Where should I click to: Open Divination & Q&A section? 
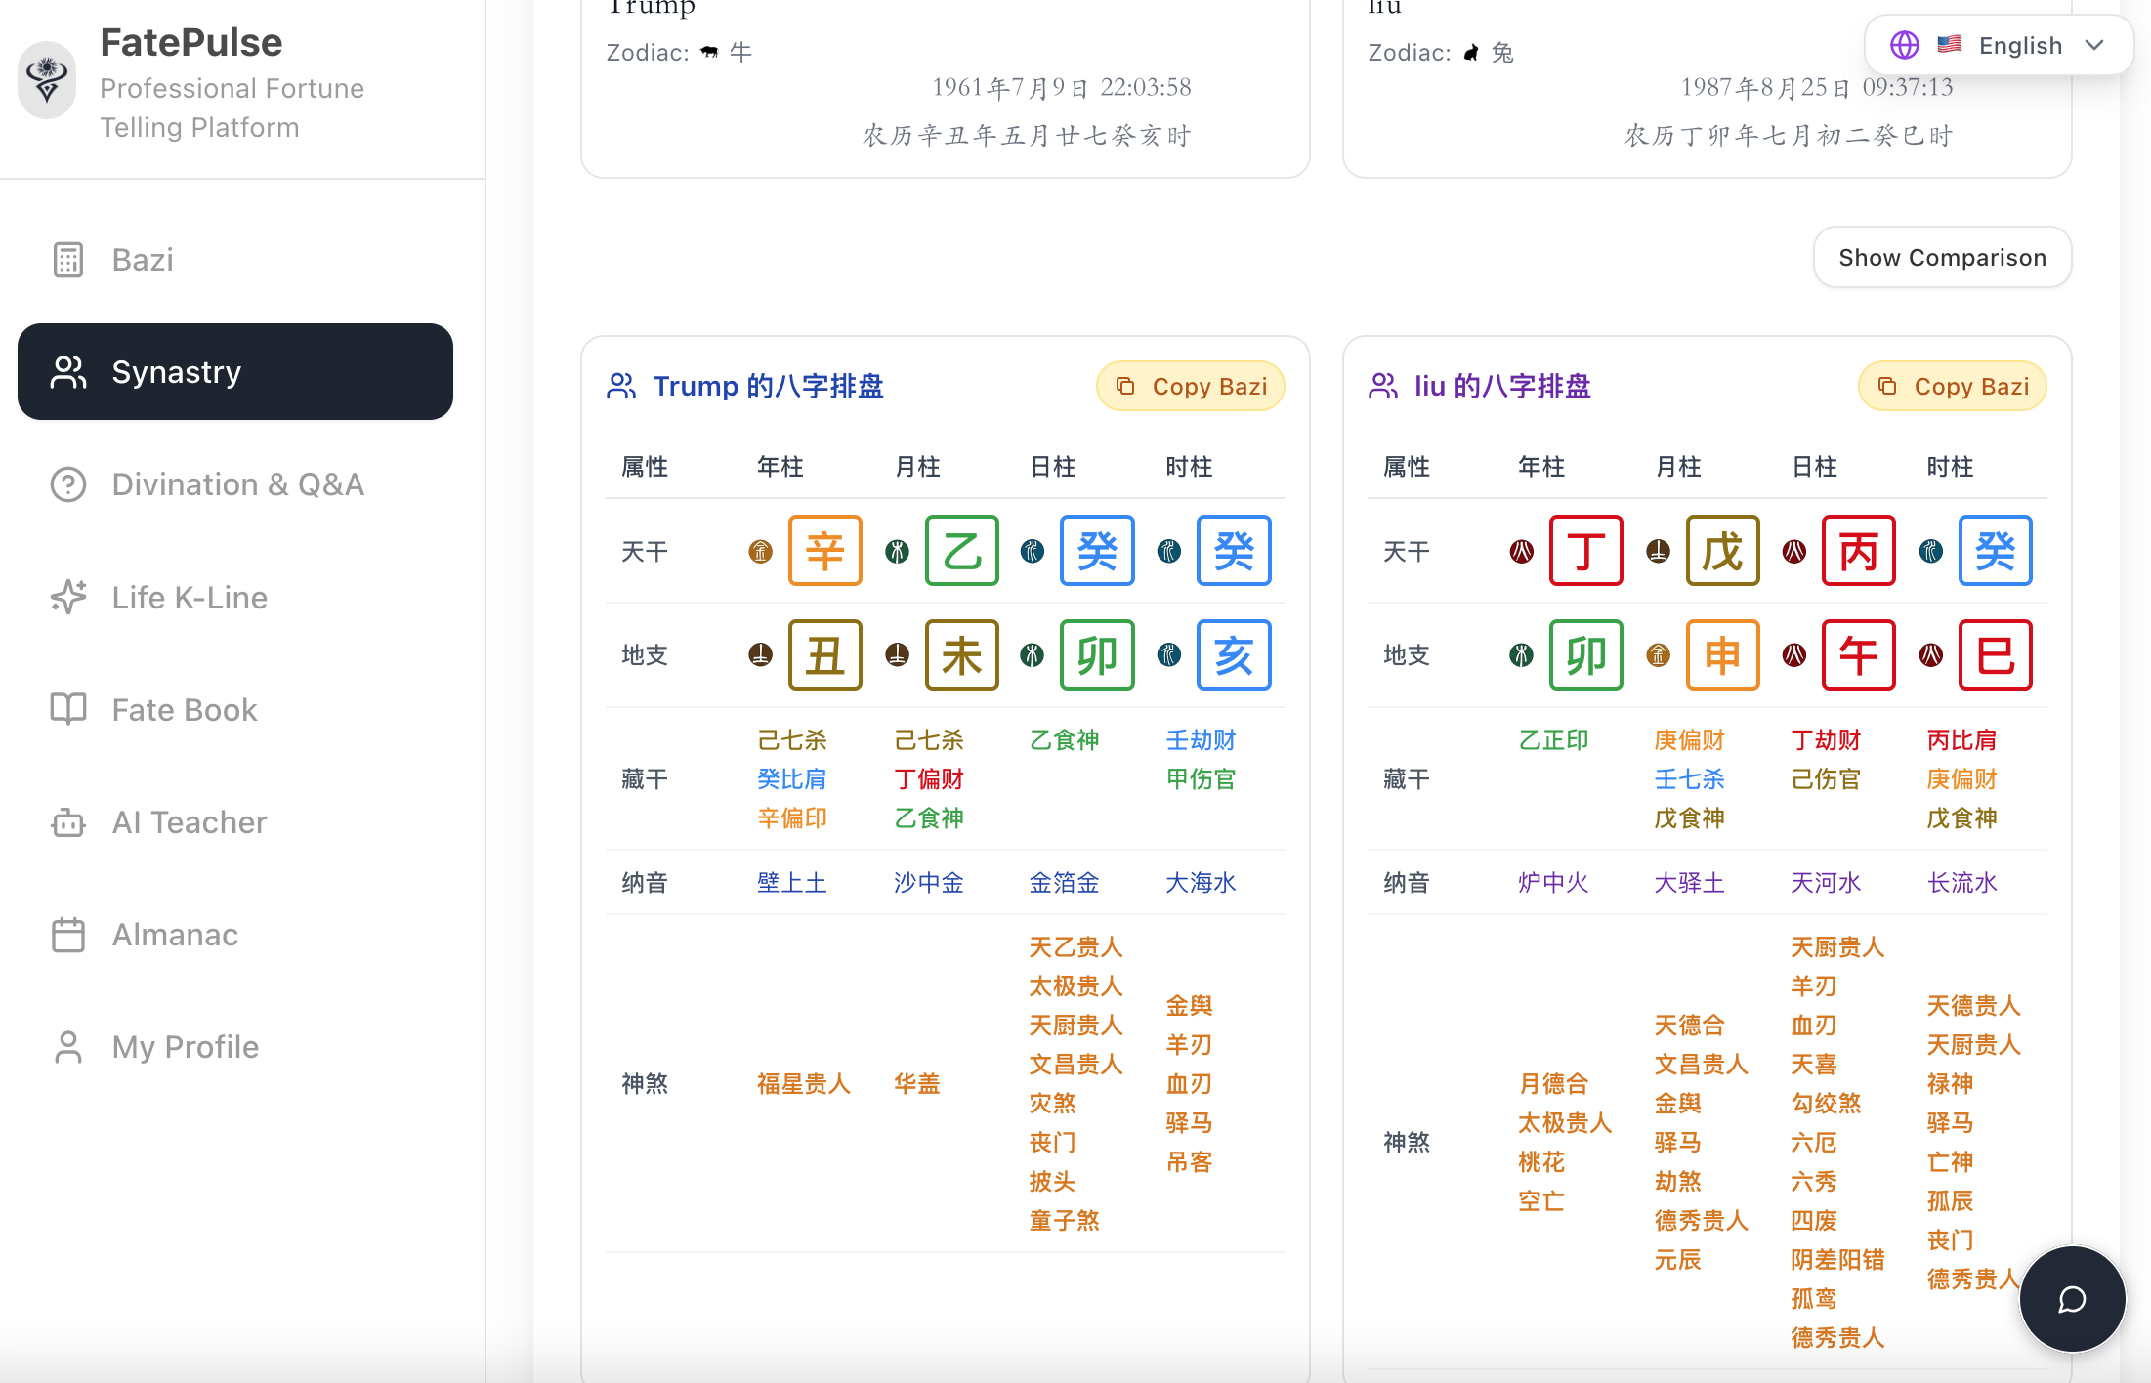237,484
